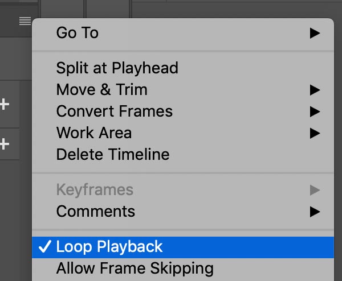Toggle the Loop Playback option
This screenshot has width=342, height=281.
pyautogui.click(x=183, y=247)
